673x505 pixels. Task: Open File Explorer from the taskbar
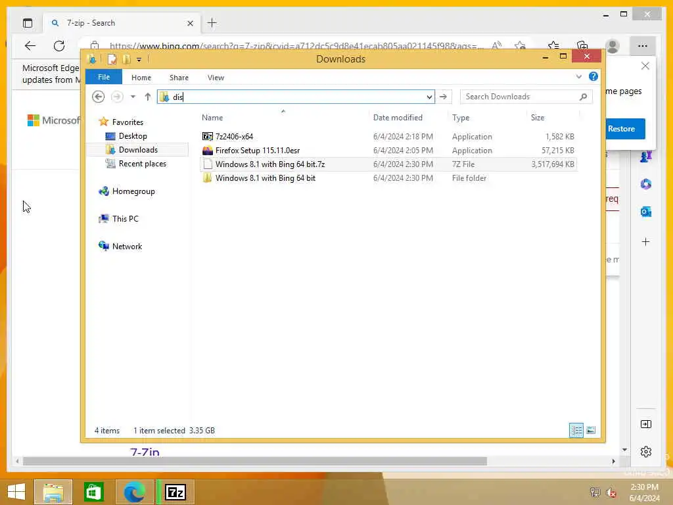click(53, 492)
